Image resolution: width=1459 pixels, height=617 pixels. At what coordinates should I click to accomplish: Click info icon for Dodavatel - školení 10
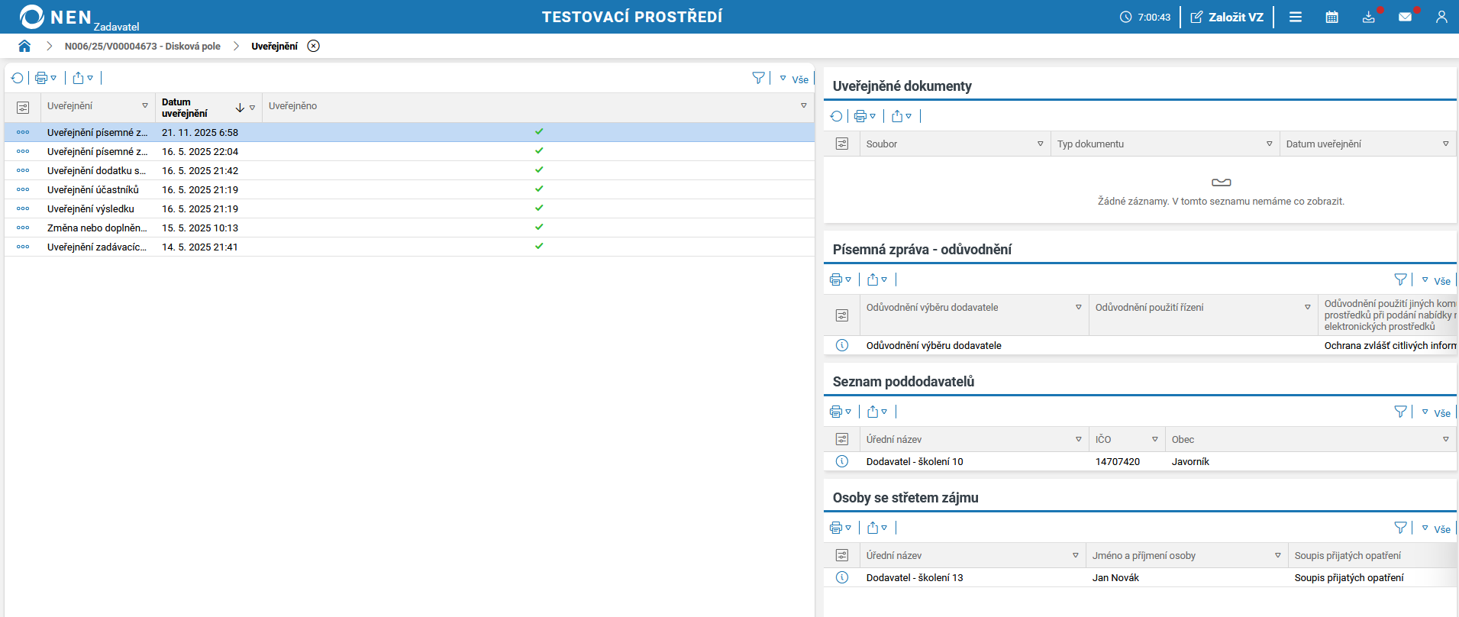[842, 461]
